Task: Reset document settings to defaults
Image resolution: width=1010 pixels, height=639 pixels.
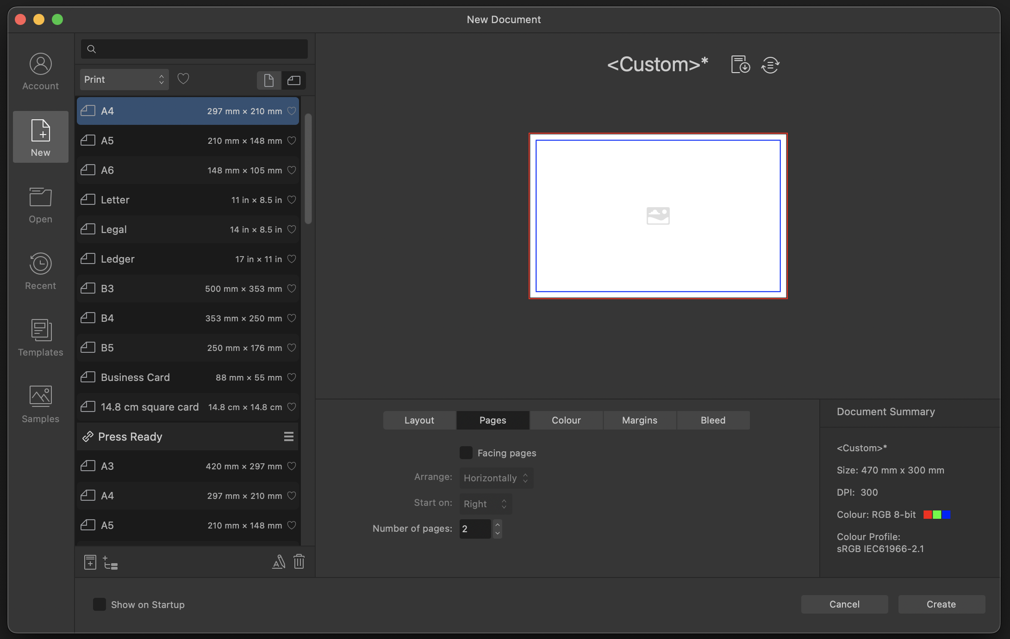Action: coord(770,64)
